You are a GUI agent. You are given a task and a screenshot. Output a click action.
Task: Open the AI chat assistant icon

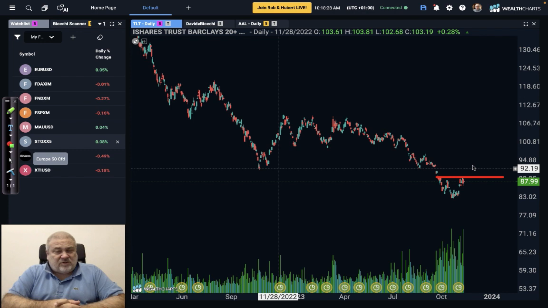click(x=62, y=8)
